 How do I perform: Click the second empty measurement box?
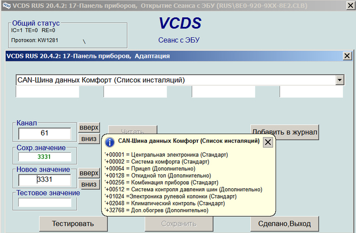tap(135, 91)
